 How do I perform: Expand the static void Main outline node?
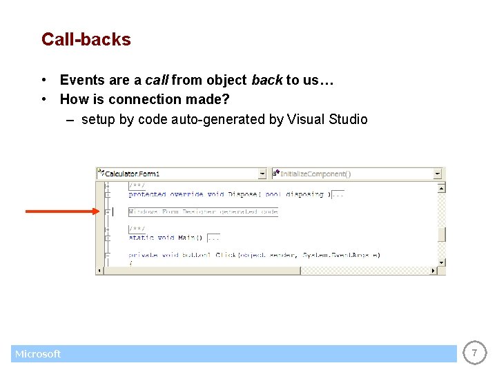tap(108, 238)
